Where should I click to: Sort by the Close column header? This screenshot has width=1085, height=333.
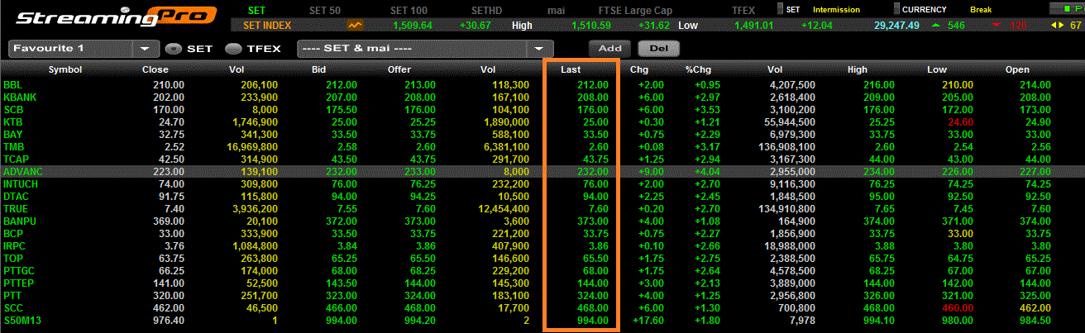155,70
